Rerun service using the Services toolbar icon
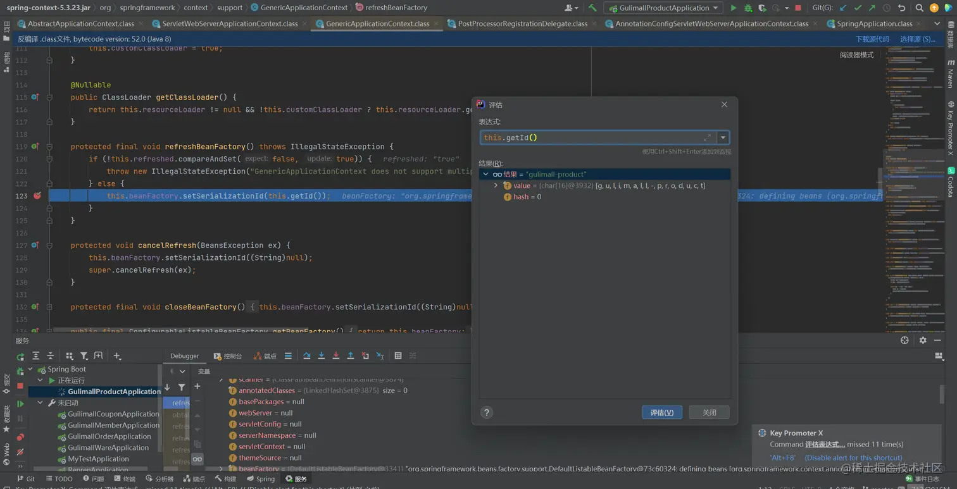 point(20,356)
